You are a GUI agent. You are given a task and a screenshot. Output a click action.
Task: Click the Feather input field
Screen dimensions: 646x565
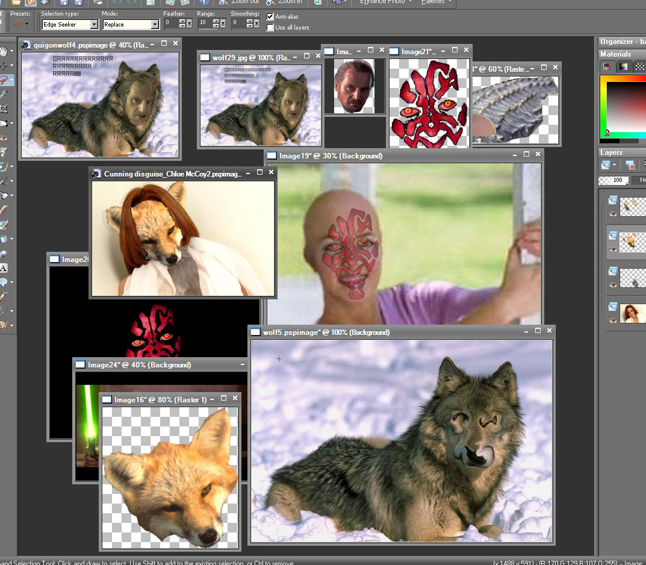pos(171,23)
